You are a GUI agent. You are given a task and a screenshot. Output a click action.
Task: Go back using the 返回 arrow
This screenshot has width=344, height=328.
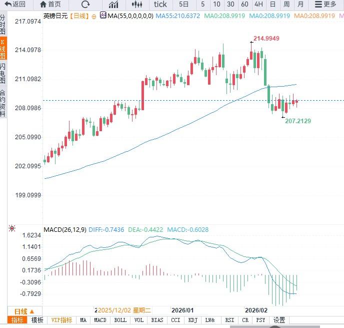[15, 5]
